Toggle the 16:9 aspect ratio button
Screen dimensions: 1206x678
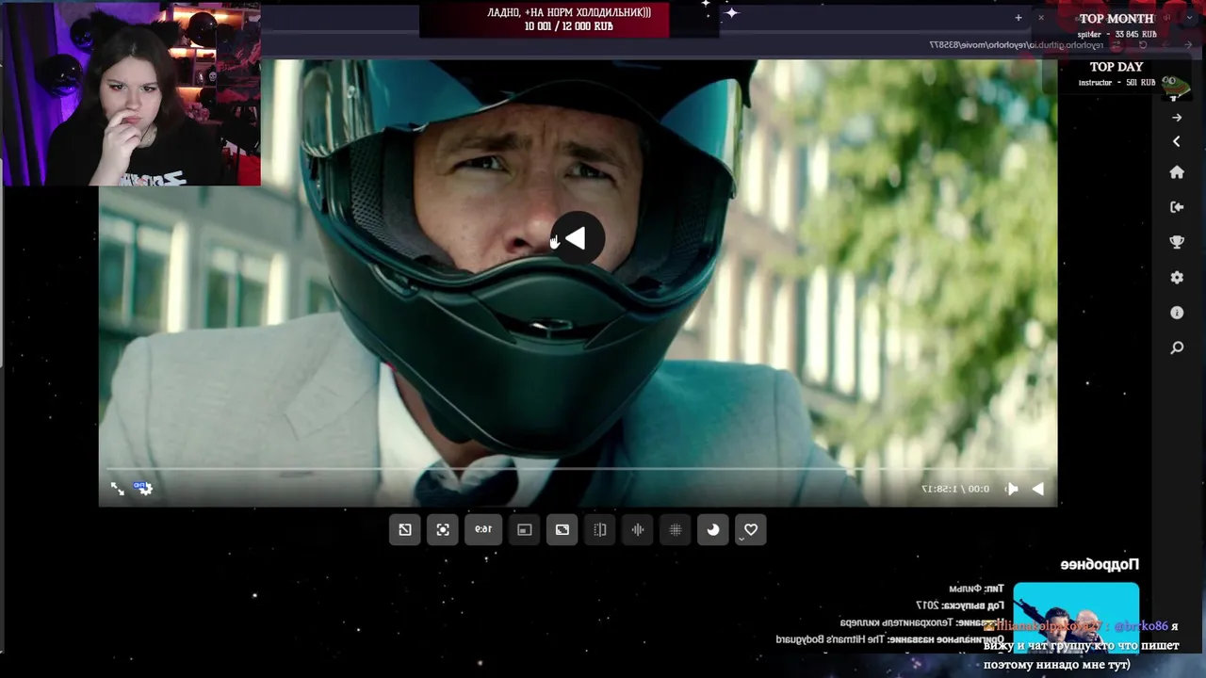coord(483,529)
